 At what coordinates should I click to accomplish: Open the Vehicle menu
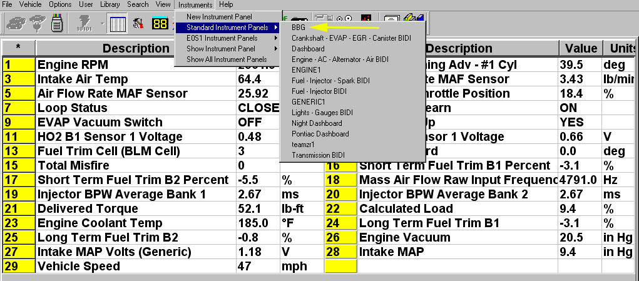point(30,4)
